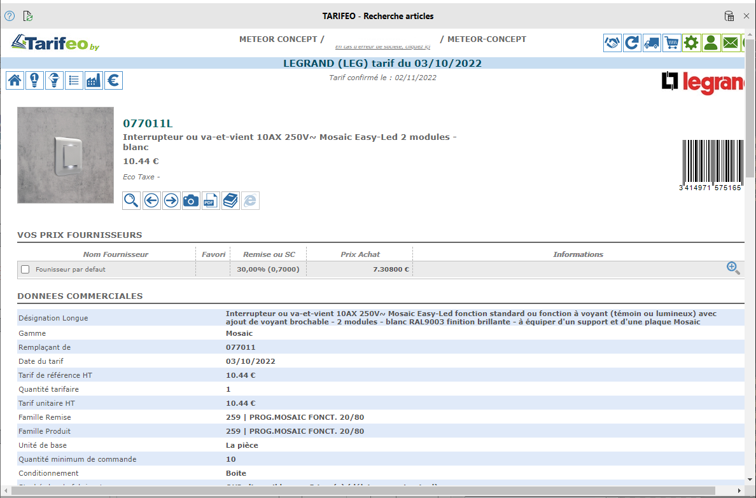
Task: Open the help question mark icon
Action: pos(10,16)
